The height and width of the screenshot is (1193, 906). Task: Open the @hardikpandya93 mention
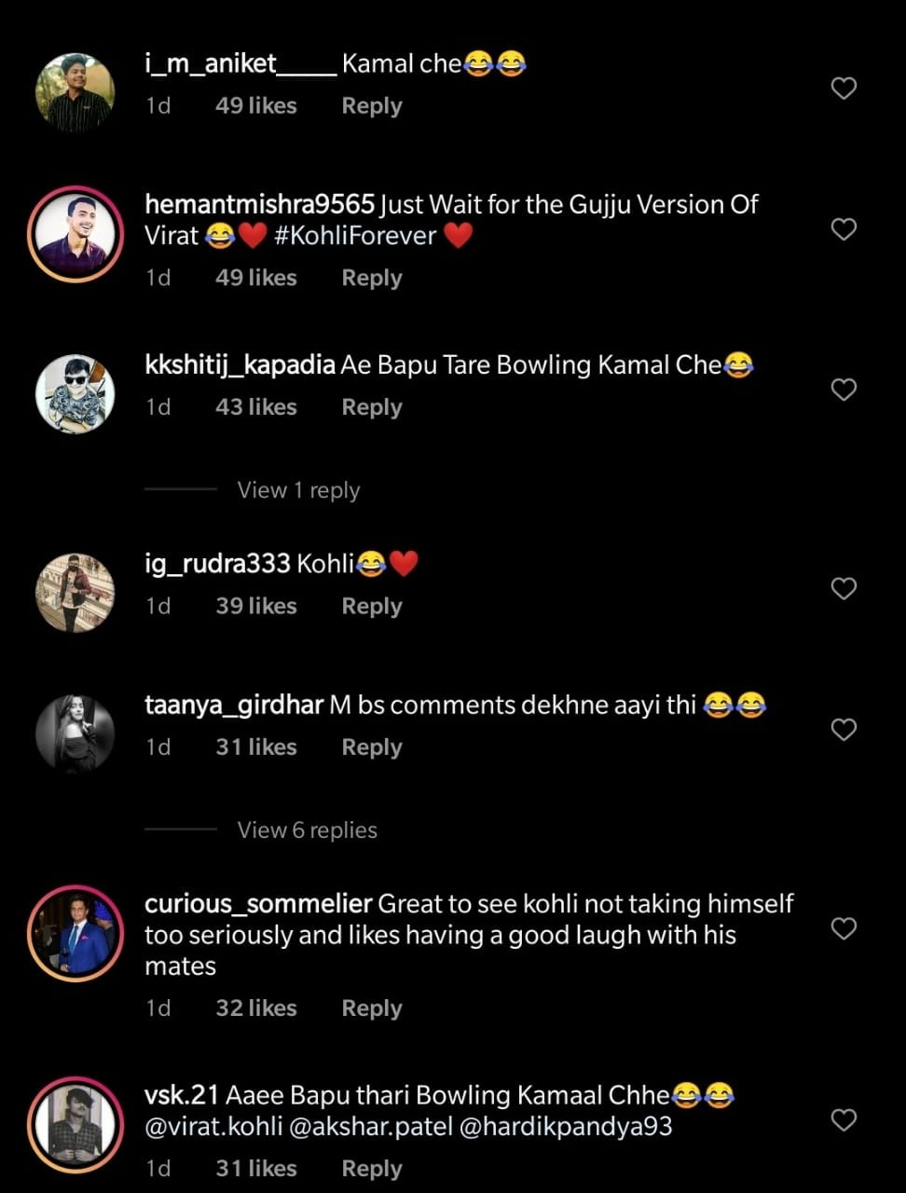coord(565,1127)
